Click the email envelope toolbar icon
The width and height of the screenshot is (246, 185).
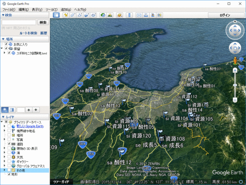click(x=139, y=15)
